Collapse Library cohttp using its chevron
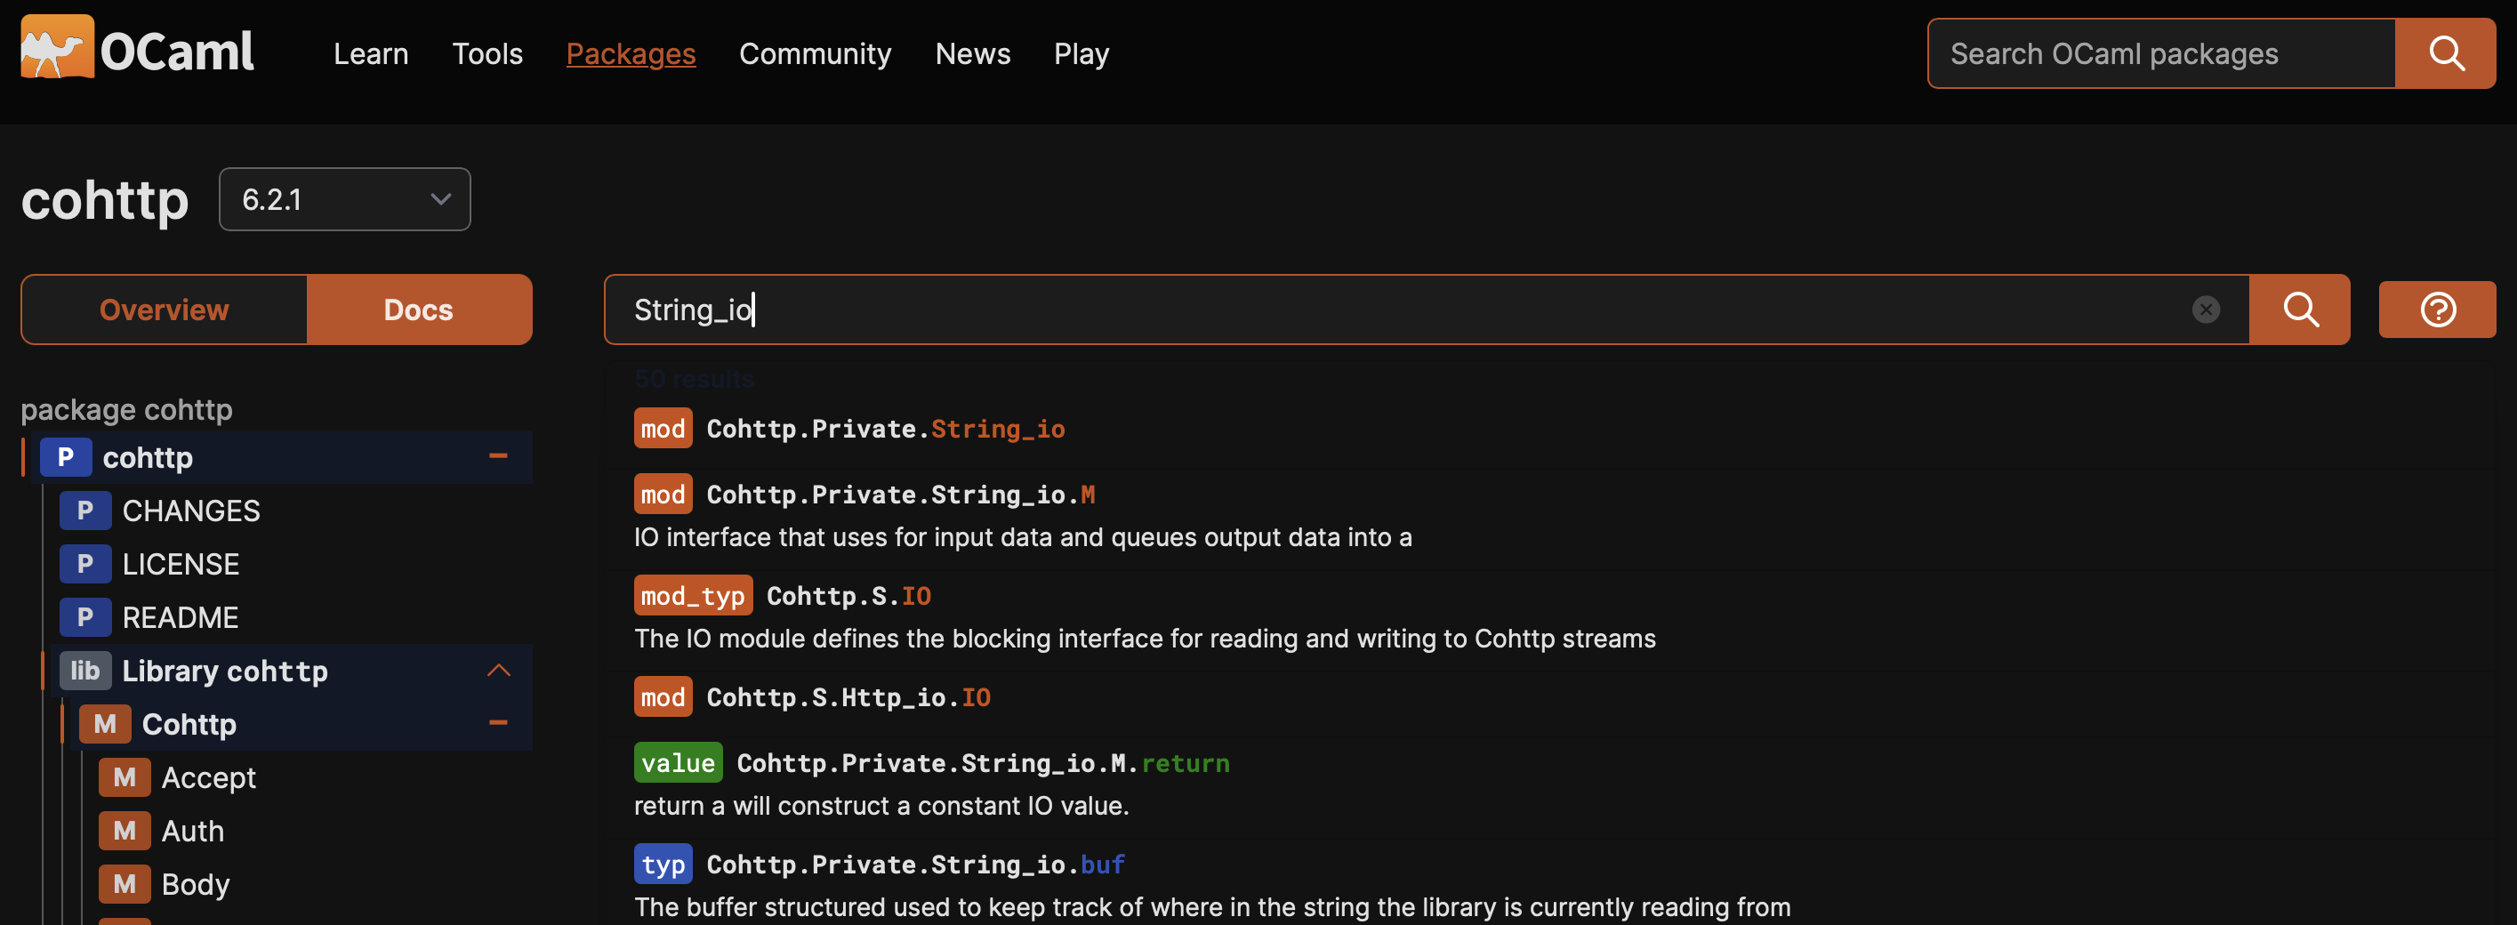 coord(499,671)
